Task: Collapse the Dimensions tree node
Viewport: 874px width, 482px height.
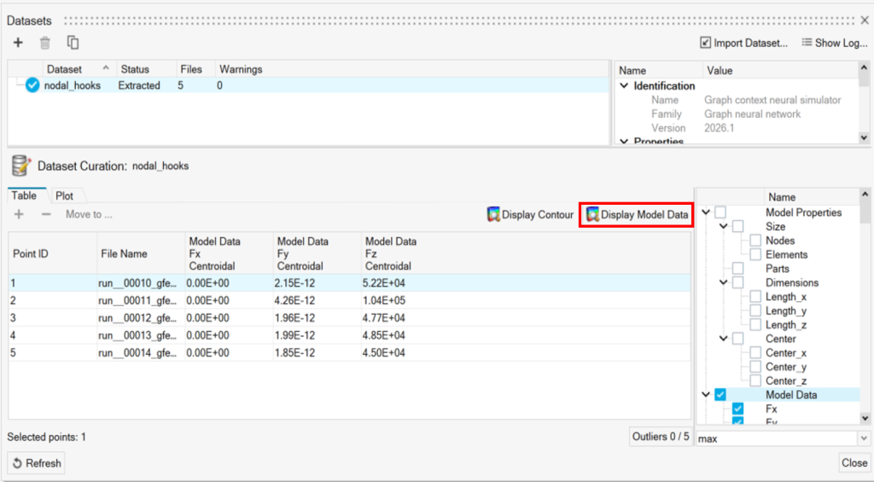Action: coord(724,282)
